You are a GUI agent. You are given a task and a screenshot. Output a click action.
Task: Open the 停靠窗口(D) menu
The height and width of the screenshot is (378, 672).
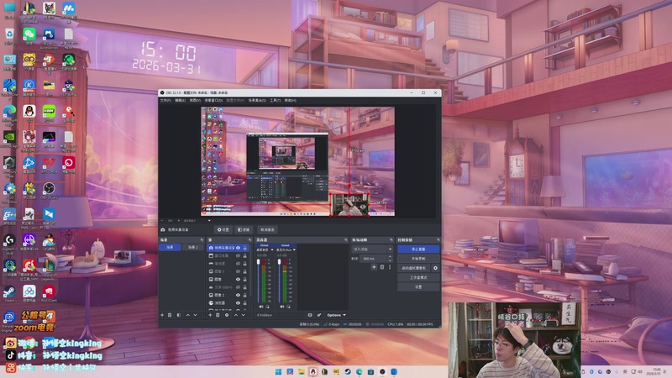213,100
